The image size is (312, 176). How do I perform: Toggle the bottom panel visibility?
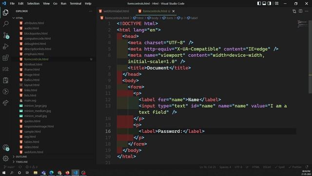coord(264,3)
